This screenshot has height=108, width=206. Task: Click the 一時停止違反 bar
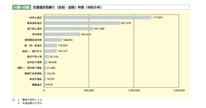coord(97,18)
